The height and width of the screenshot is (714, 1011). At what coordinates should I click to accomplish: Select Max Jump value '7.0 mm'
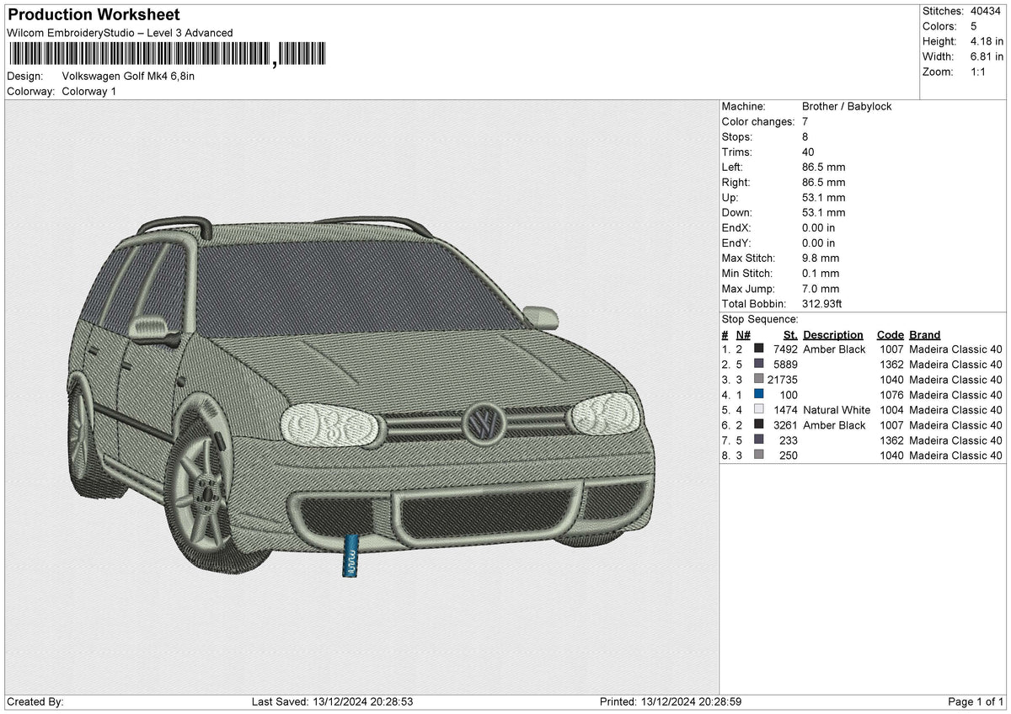[821, 288]
